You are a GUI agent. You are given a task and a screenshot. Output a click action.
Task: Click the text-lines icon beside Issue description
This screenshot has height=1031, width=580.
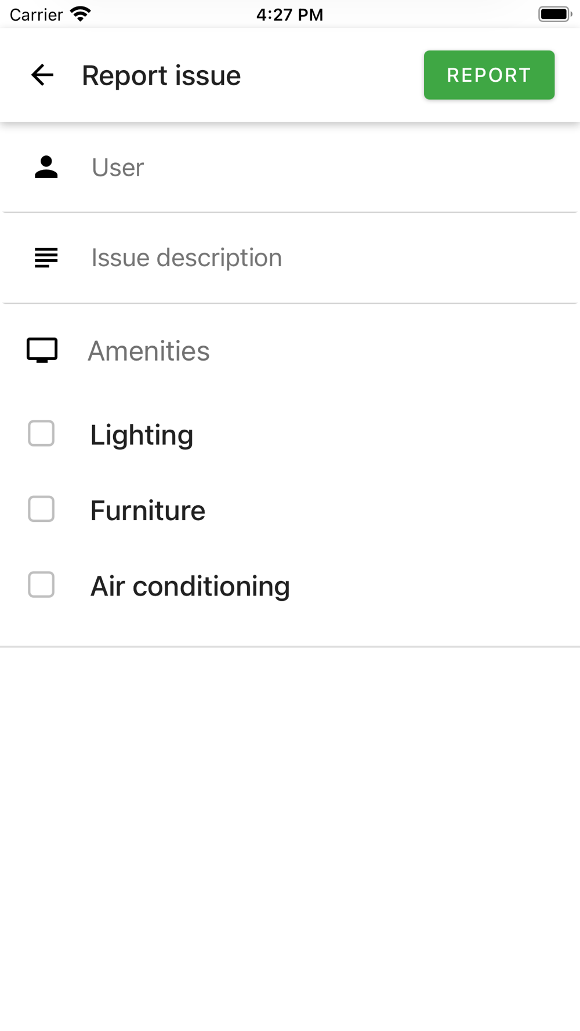pyautogui.click(x=46, y=257)
